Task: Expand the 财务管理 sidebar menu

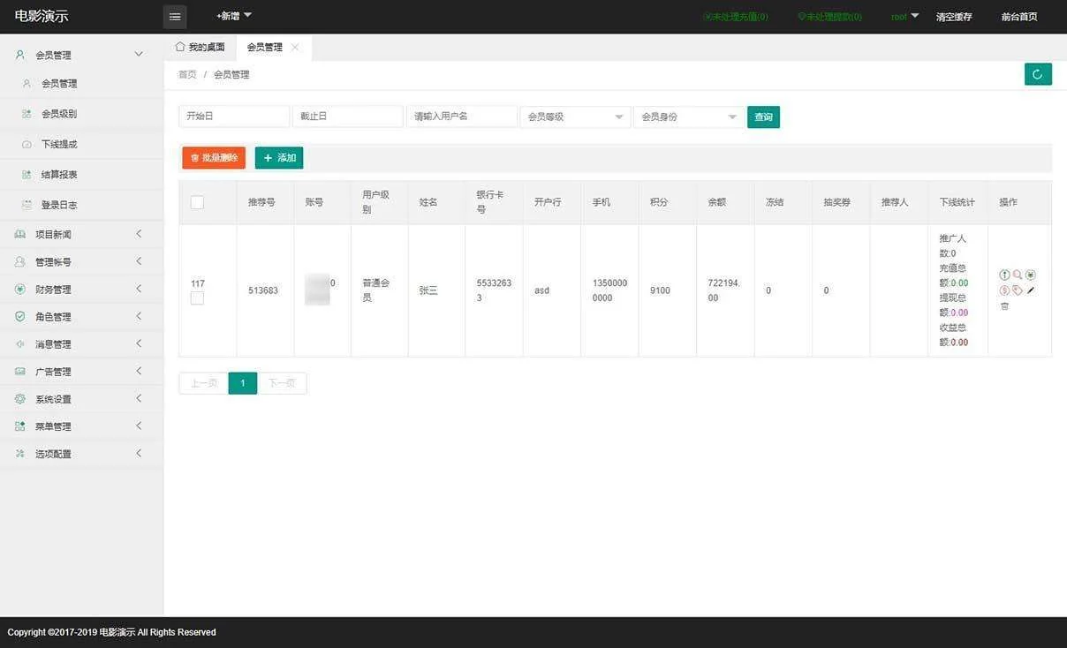Action: click(81, 289)
